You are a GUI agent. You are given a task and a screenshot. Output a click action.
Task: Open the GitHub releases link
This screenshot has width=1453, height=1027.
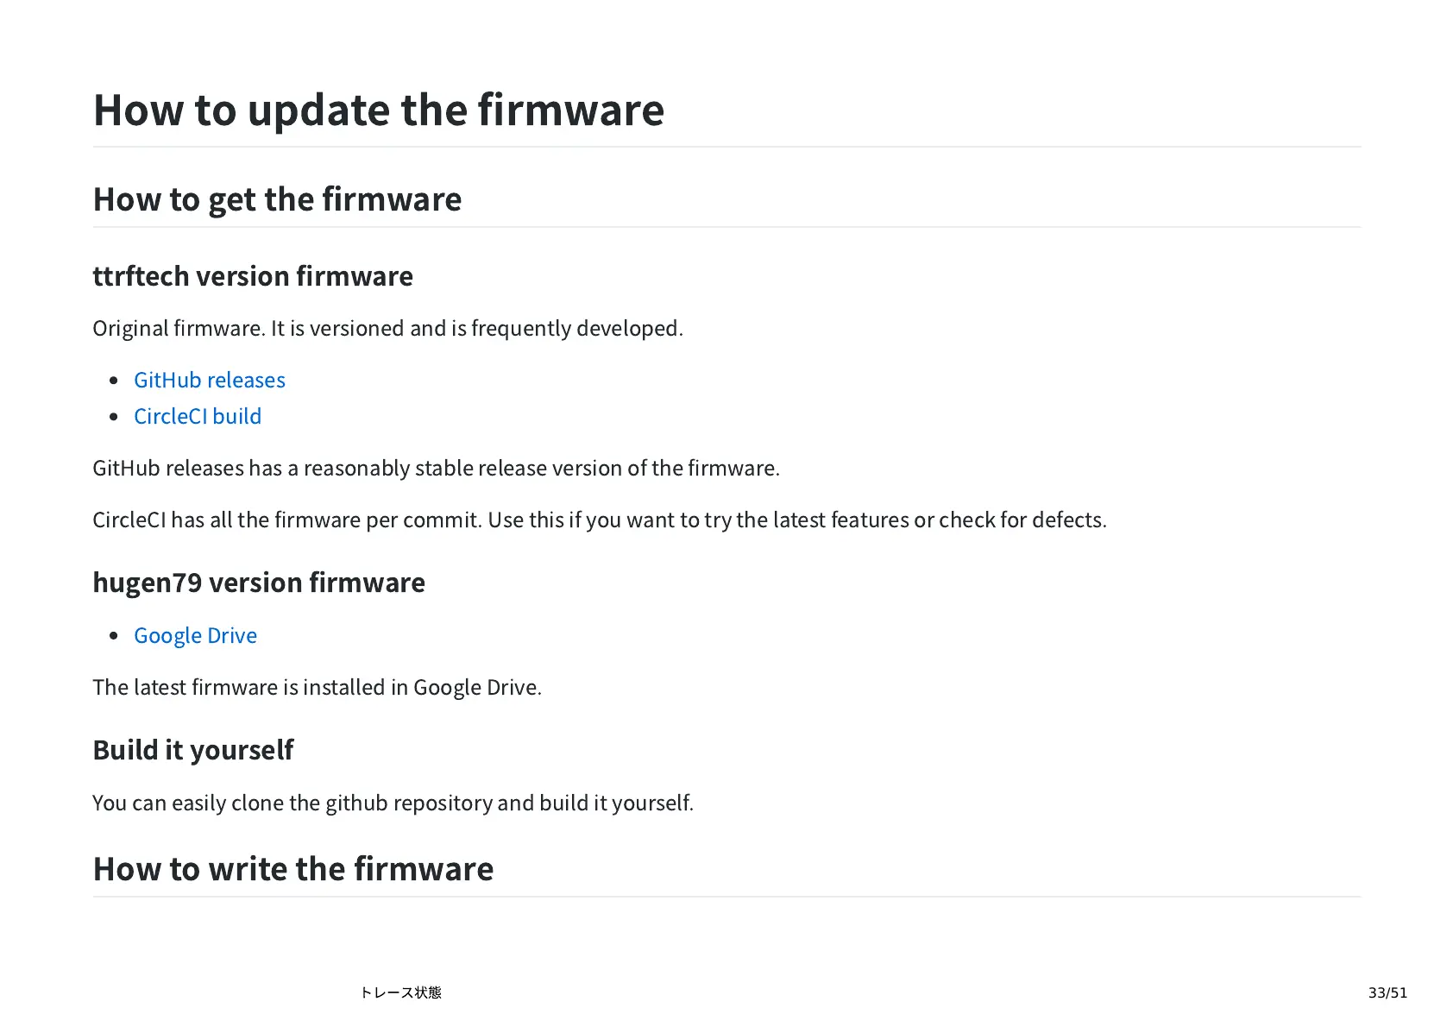[209, 381]
